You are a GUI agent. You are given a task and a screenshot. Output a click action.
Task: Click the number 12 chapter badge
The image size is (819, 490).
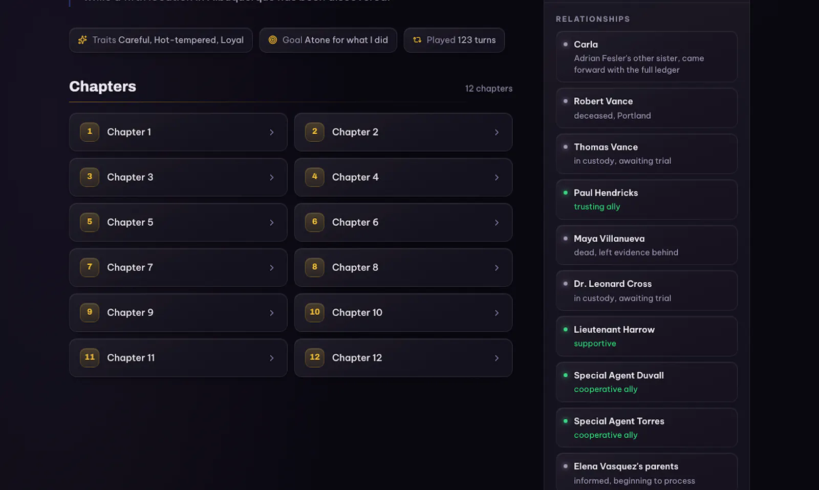pos(315,357)
